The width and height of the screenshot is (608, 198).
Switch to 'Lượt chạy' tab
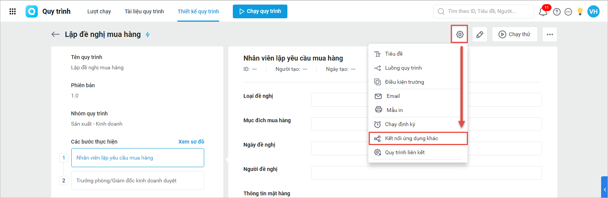[99, 11]
